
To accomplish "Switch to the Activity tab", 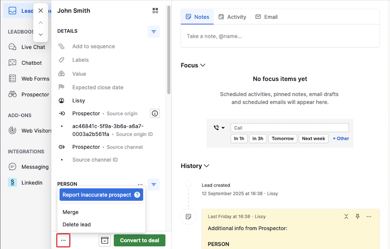I will coord(232,17).
